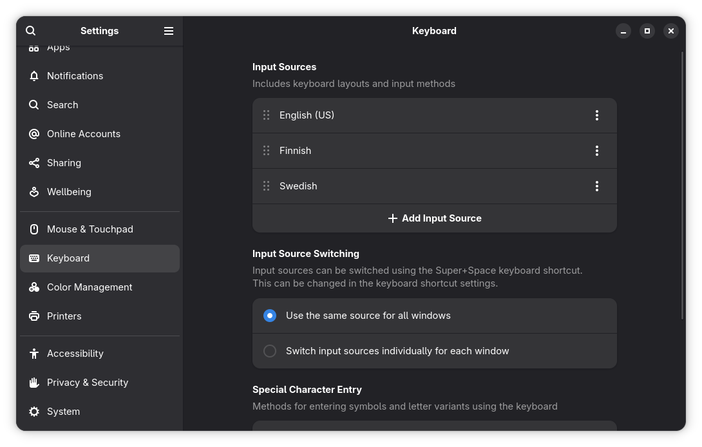Image resolution: width=702 pixels, height=447 pixels.
Task: Click the main panel vertical scrollbar
Action: coord(682,185)
